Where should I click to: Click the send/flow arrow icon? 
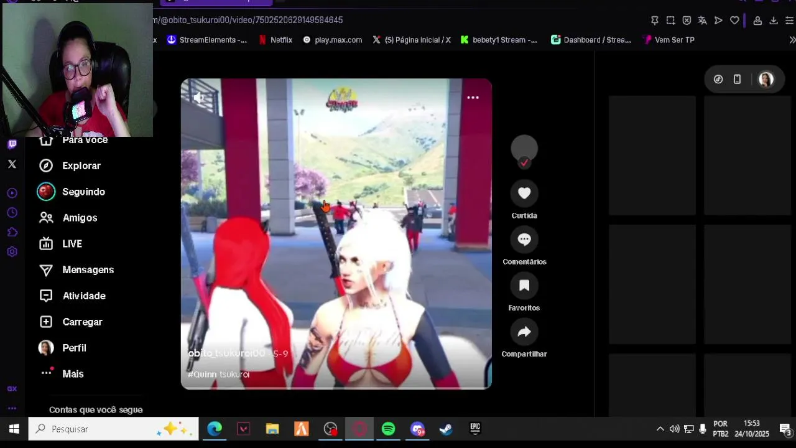pyautogui.click(x=718, y=21)
